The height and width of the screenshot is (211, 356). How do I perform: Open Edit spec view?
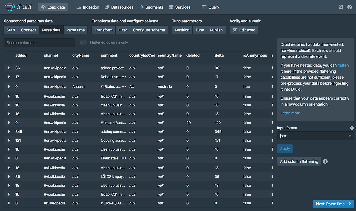[244, 30]
